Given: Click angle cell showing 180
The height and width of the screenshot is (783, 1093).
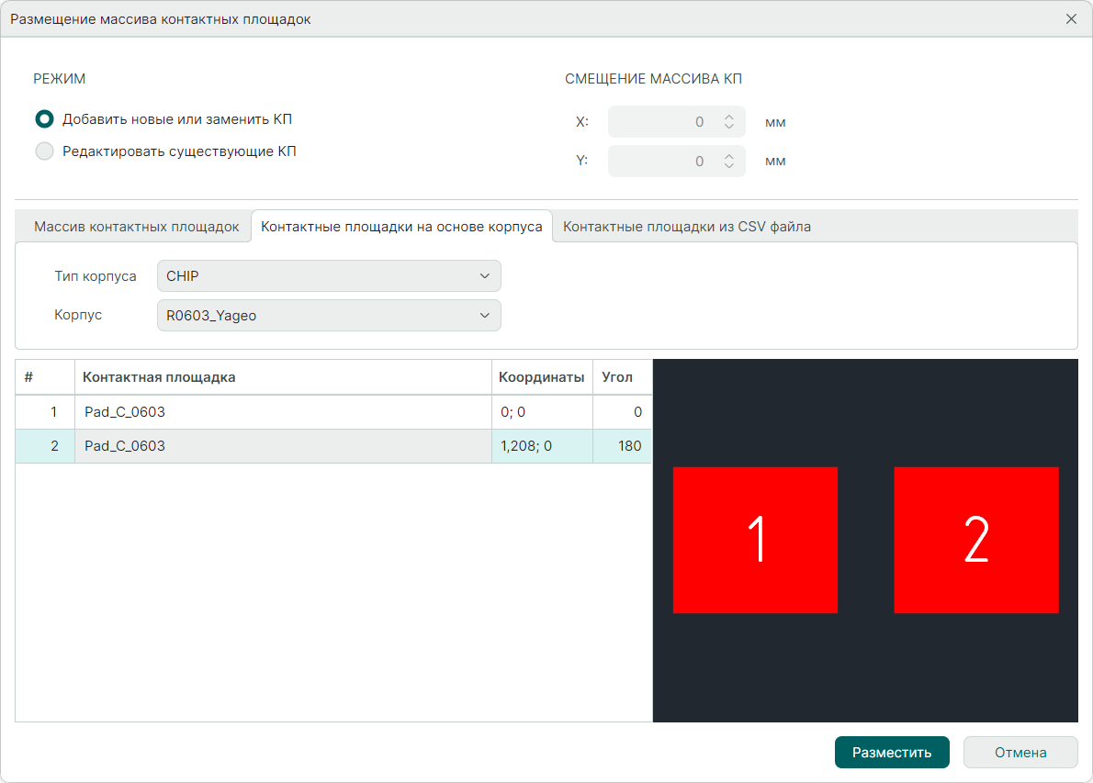Looking at the screenshot, I should pyautogui.click(x=622, y=447).
